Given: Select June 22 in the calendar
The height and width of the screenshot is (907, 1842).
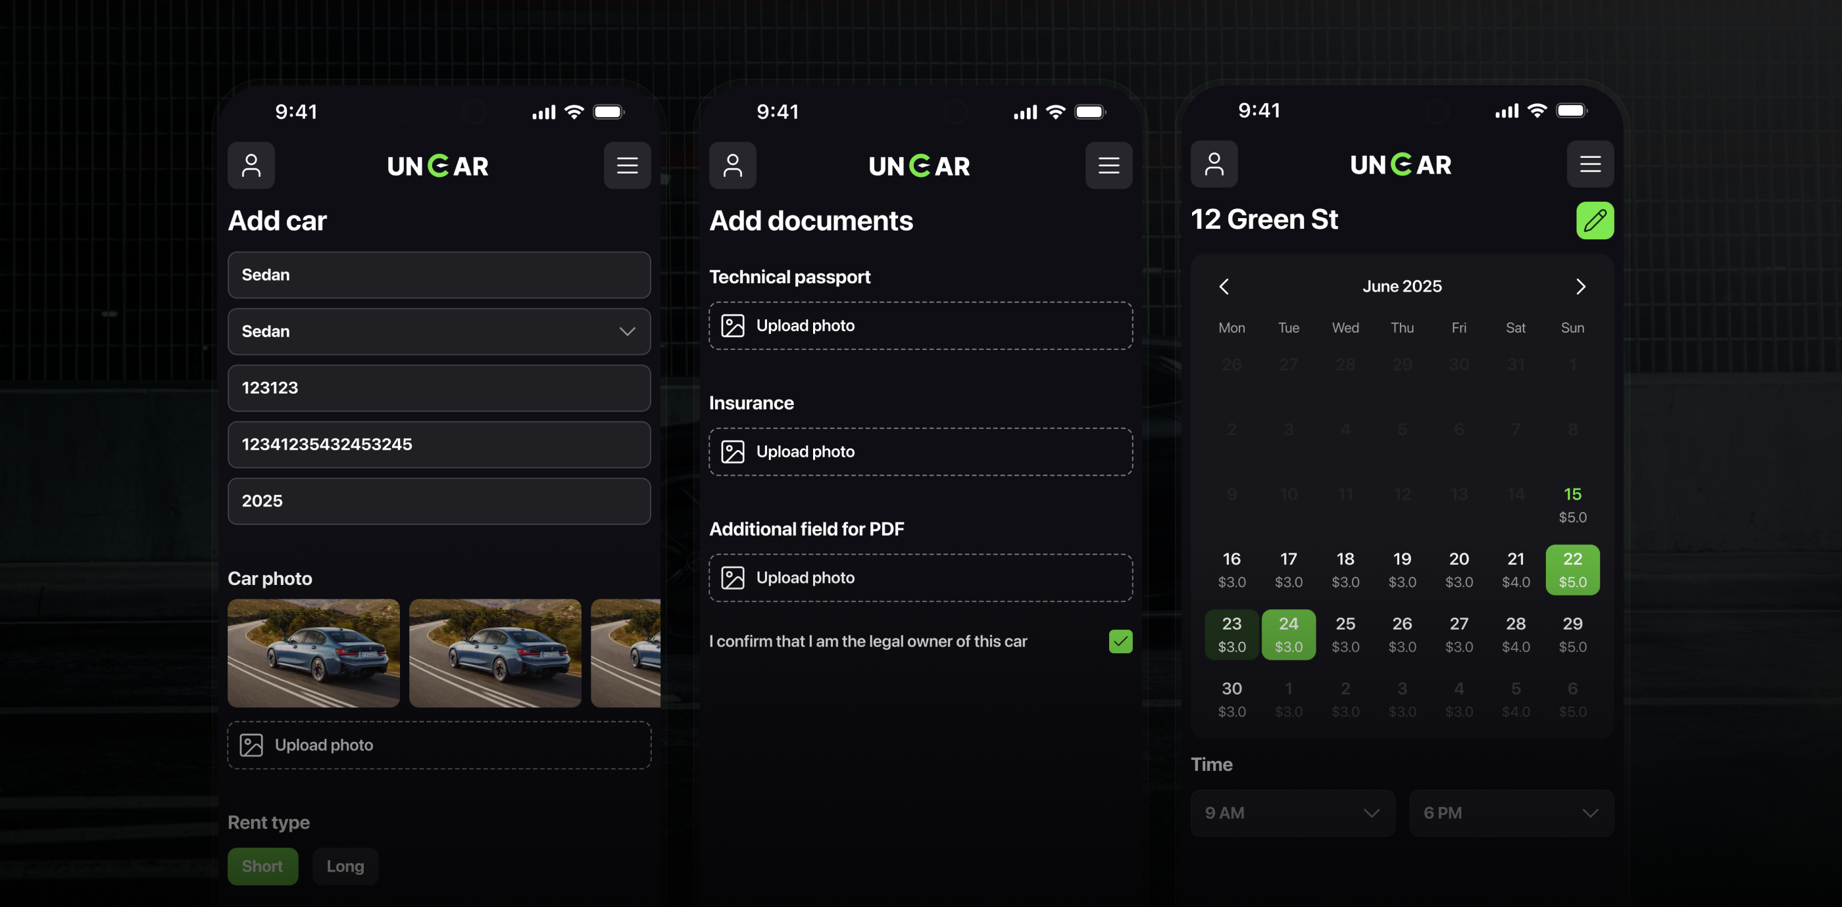Looking at the screenshot, I should (x=1572, y=570).
